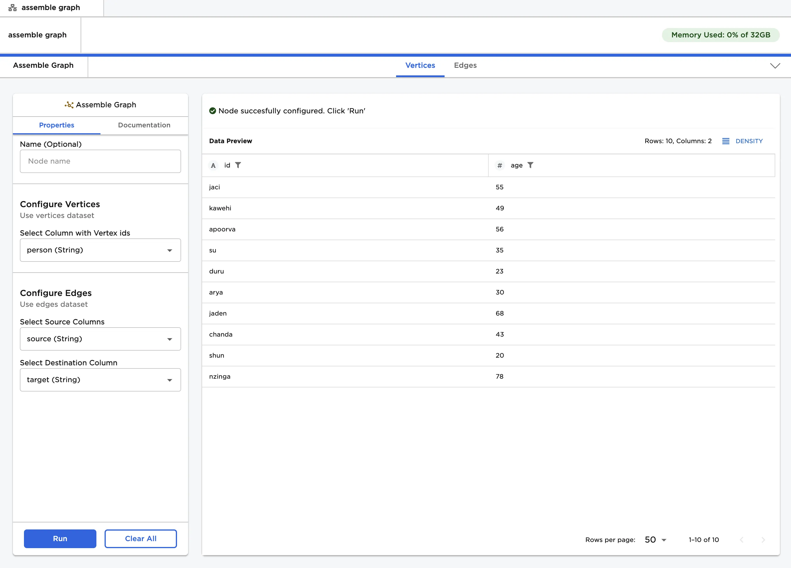The image size is (791, 568).
Task: Click the Assemble Graph node icon
Action: pyautogui.click(x=69, y=105)
